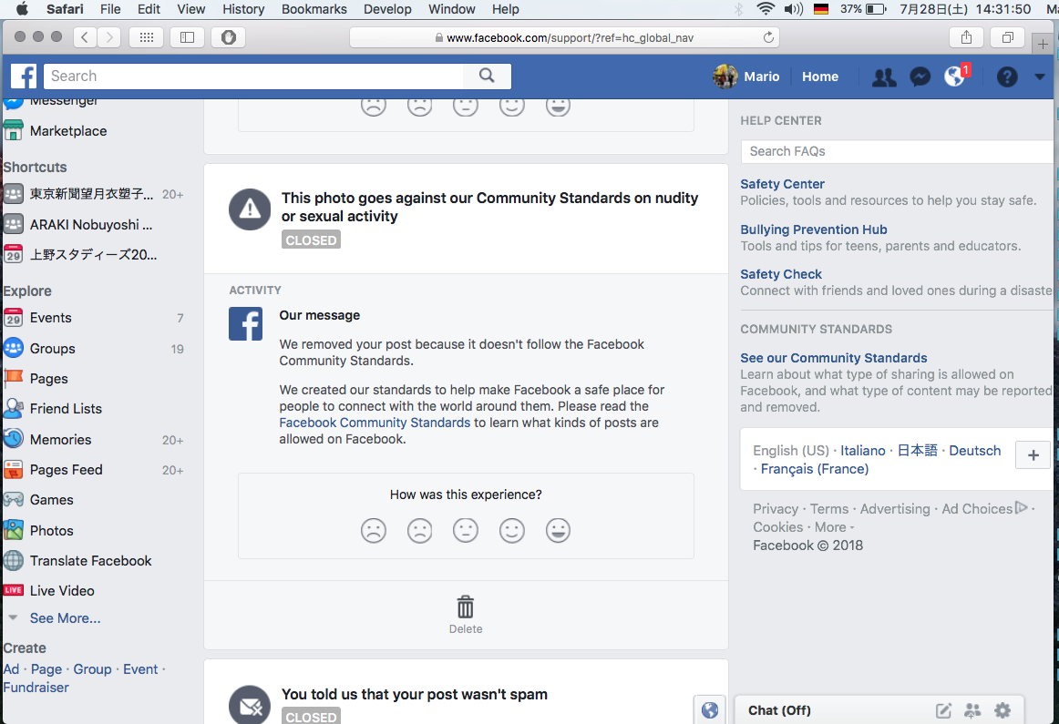Click the Safari Share button
1059x724 pixels.
click(966, 37)
